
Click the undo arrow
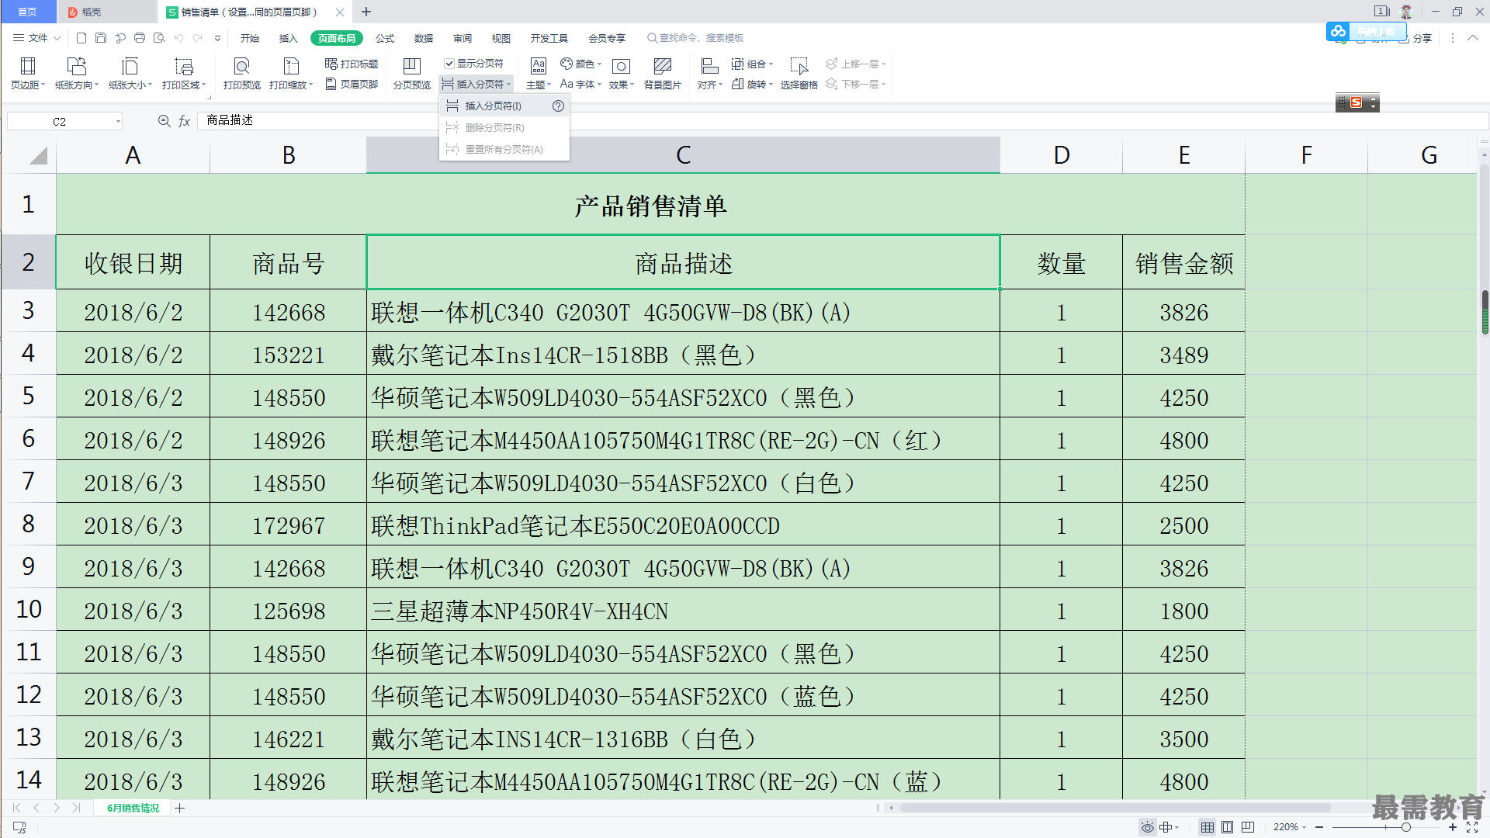(x=179, y=37)
